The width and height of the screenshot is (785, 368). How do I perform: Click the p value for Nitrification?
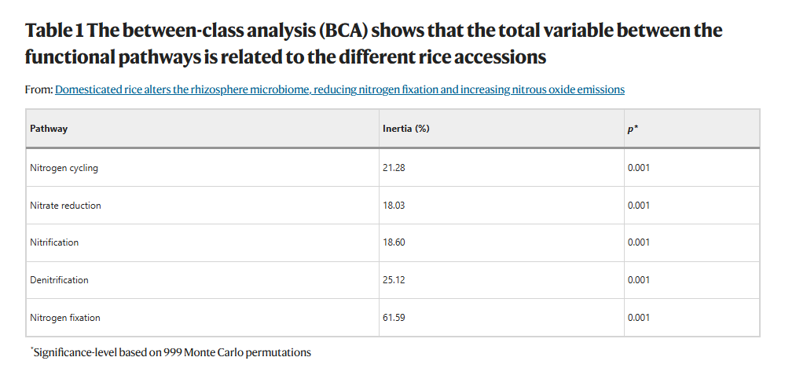coord(638,242)
